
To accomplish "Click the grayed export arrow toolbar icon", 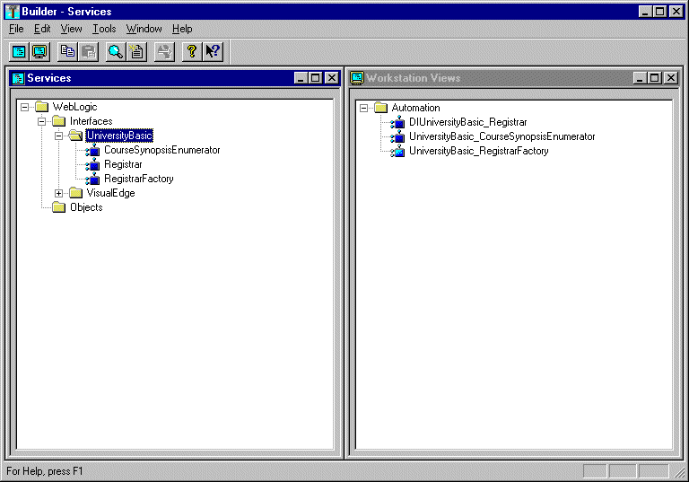I will (x=165, y=52).
